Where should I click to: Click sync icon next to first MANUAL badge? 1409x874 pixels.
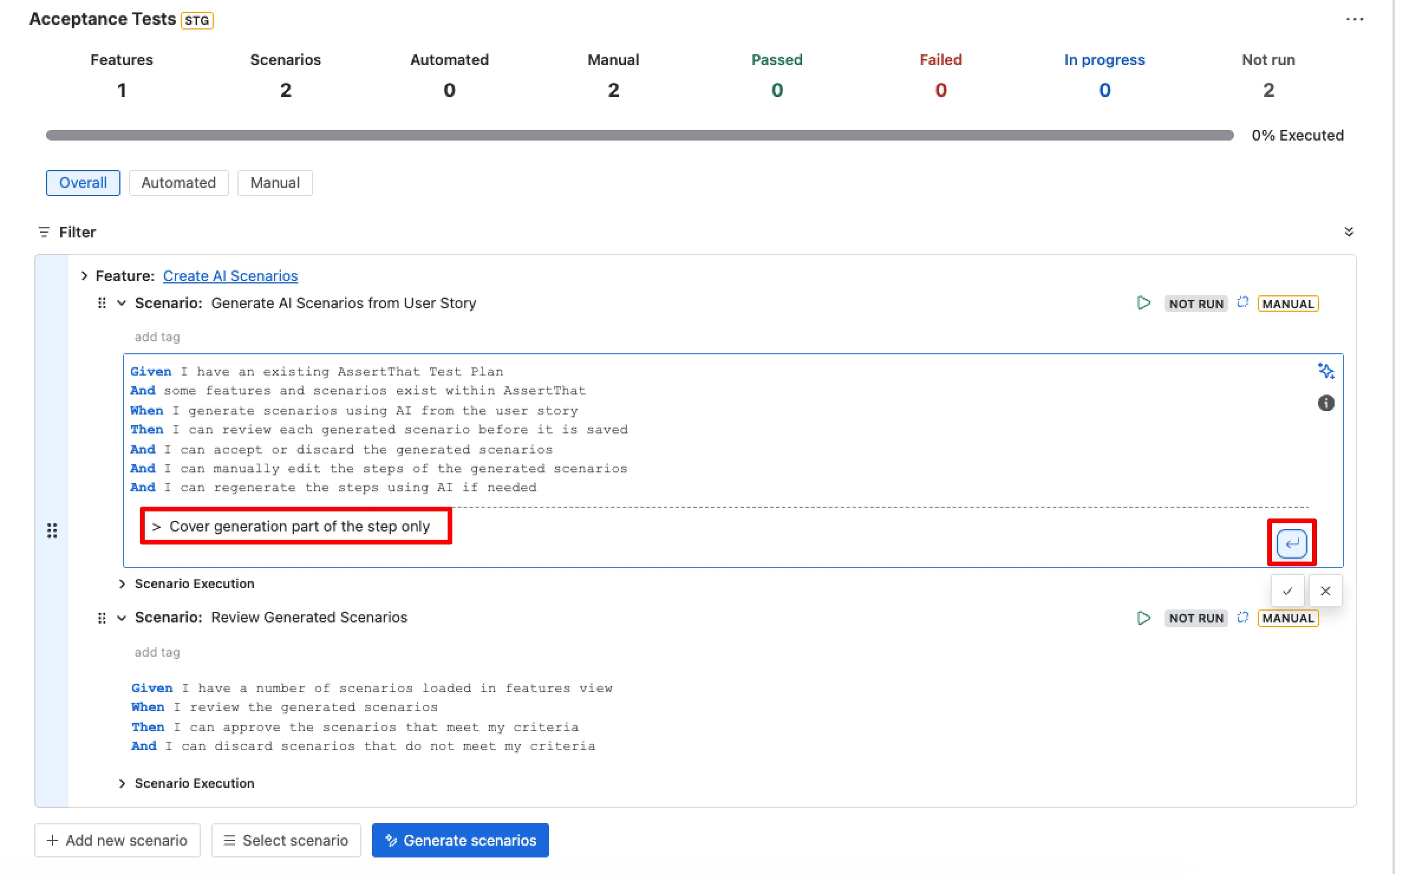pos(1242,302)
